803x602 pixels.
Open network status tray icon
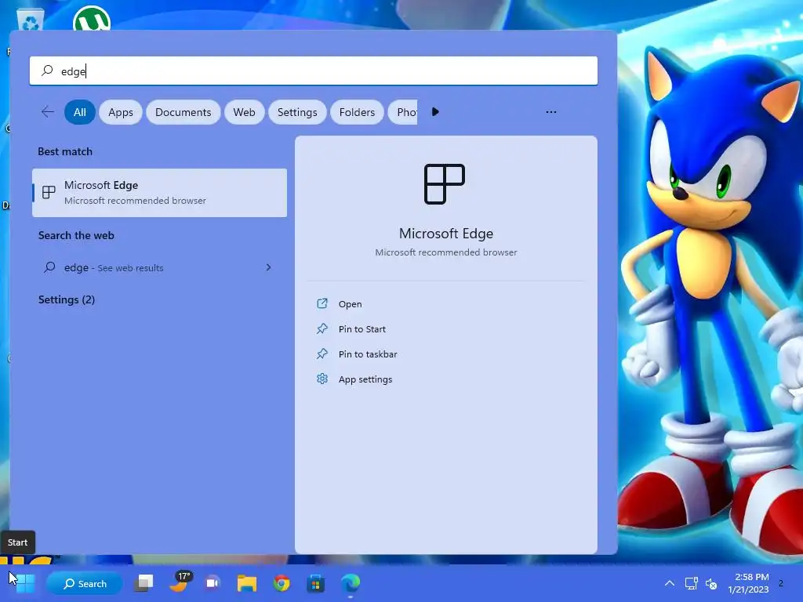pos(691,583)
